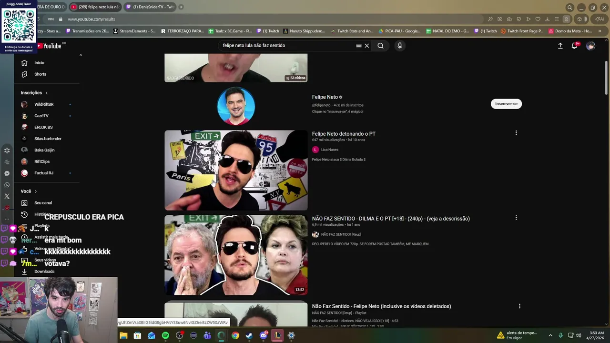This screenshot has height=343, width=610.
Task: Open ERLOK BS subscription channel
Action: (43, 127)
